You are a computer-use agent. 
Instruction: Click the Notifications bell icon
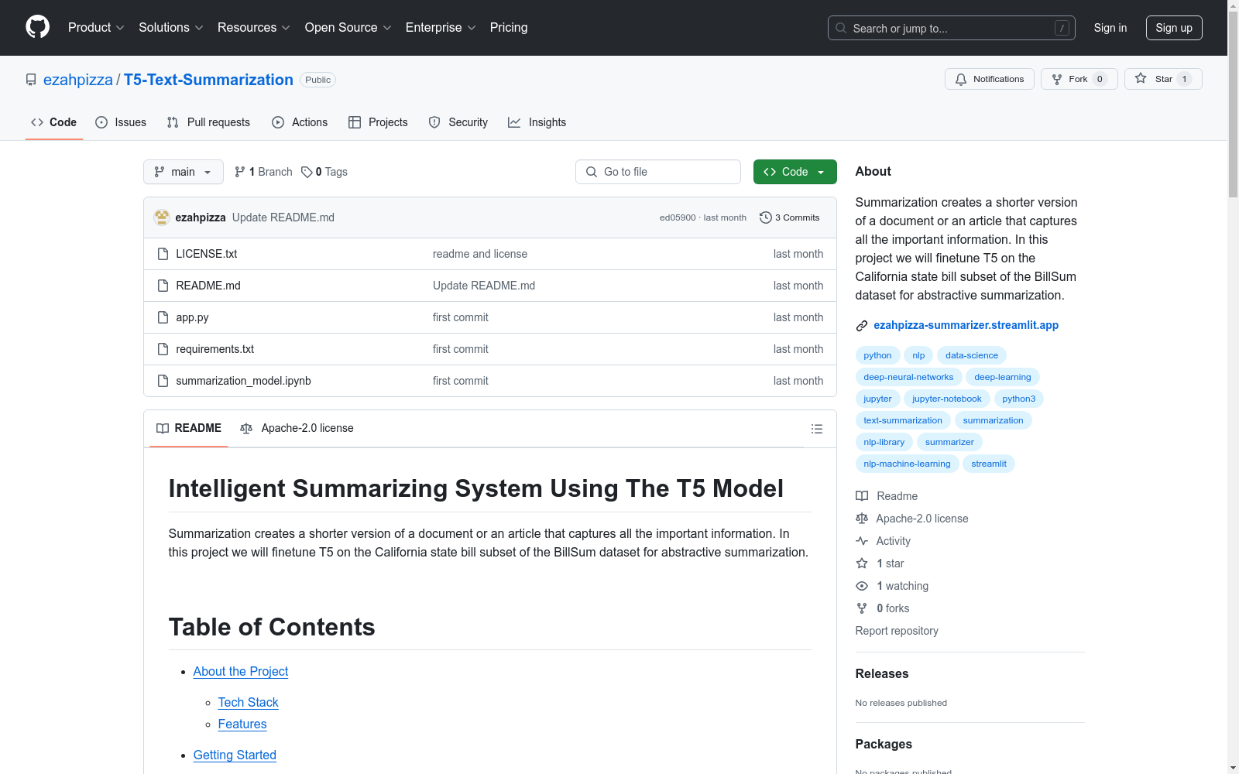pos(961,79)
